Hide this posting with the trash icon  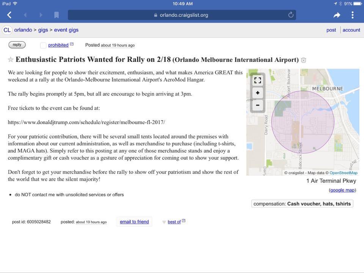[x=303, y=60]
